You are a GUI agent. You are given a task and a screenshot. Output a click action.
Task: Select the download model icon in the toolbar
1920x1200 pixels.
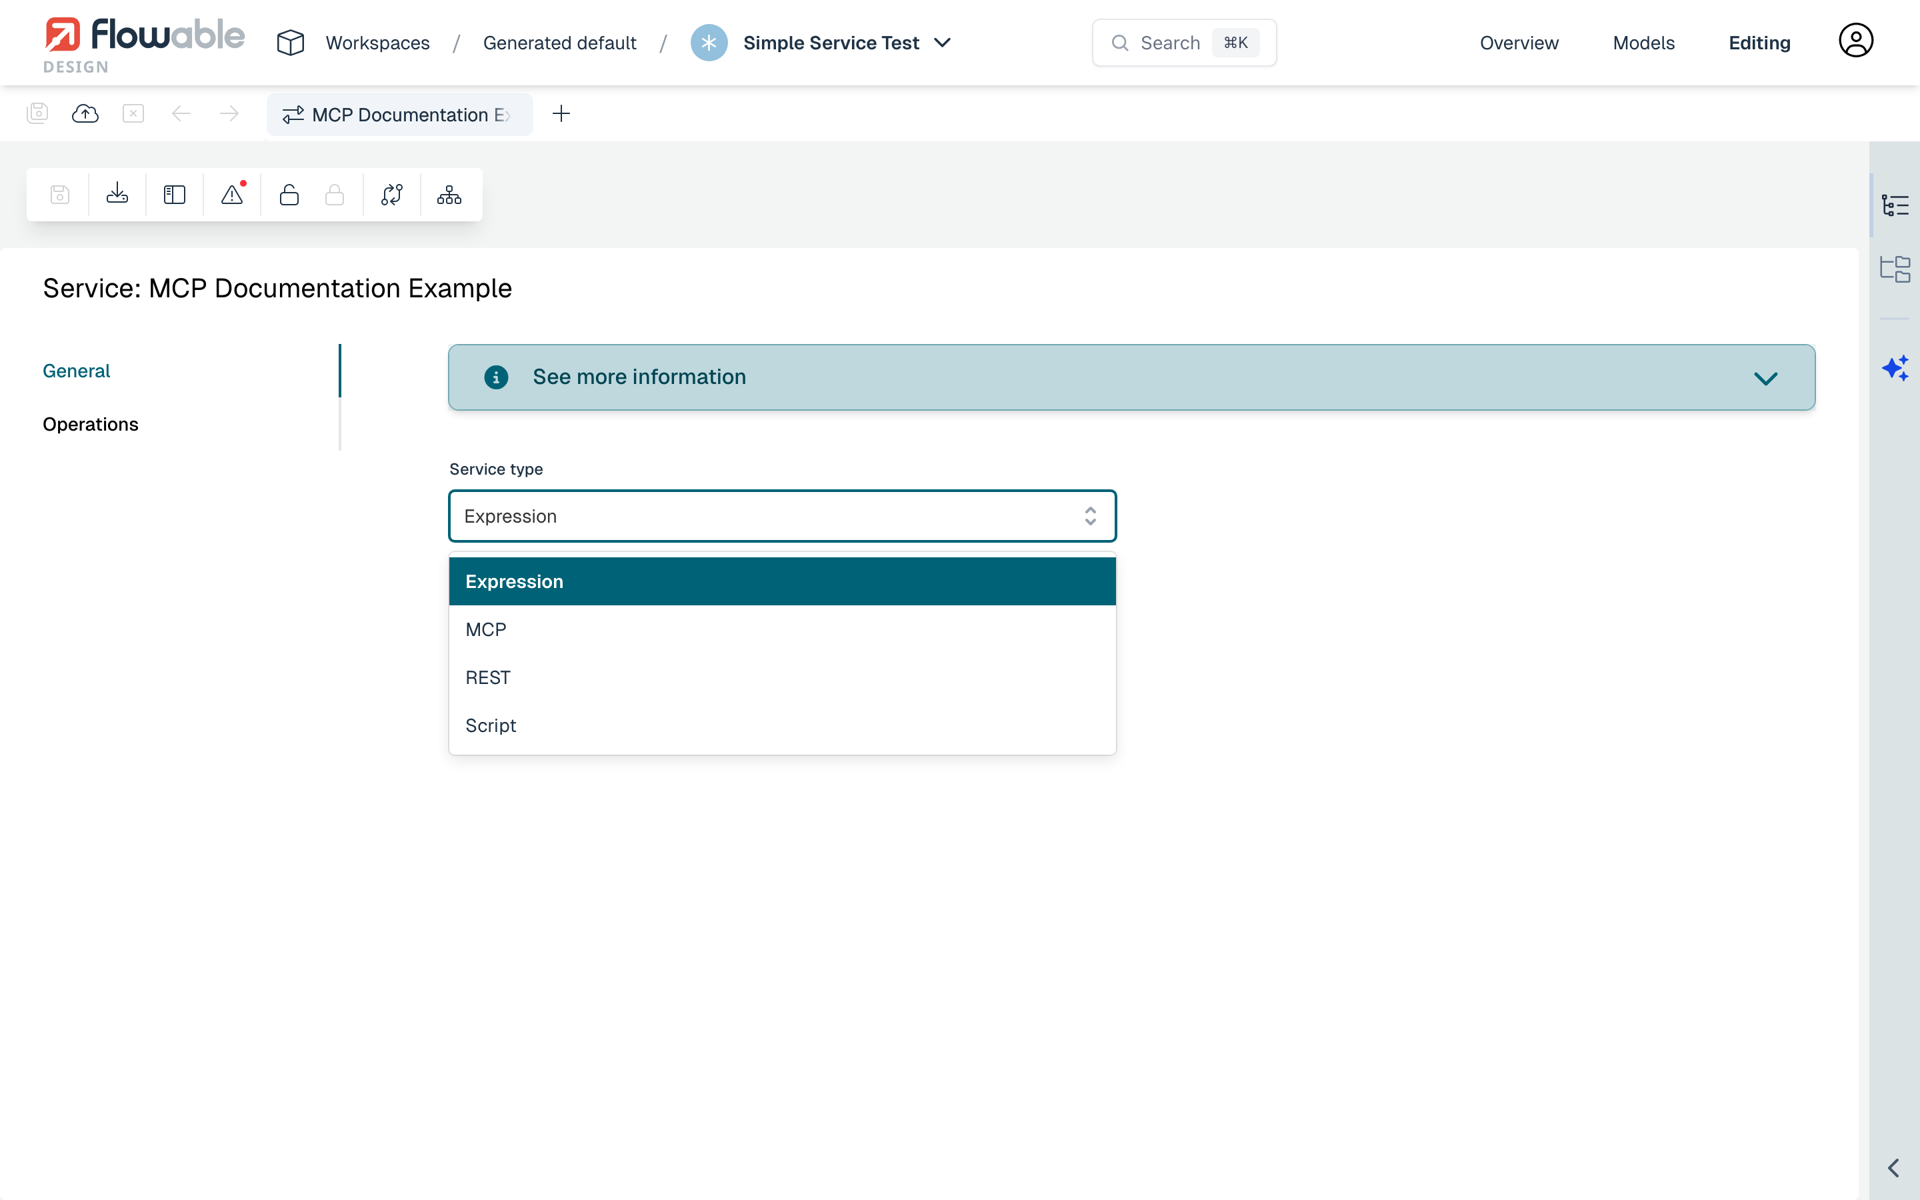(x=117, y=195)
